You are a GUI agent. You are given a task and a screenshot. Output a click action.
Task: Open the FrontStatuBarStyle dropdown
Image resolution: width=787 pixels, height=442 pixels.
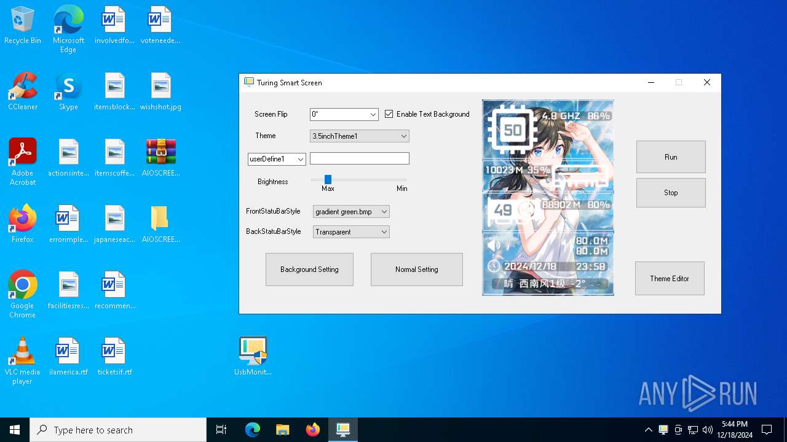[351, 212]
